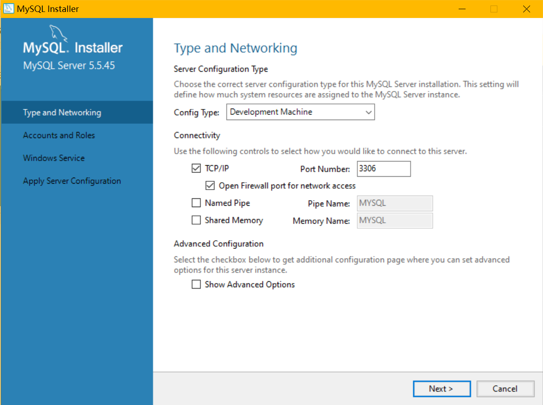Enable Show Advanced Options
Viewport: 543px width, 405px height.
point(196,284)
